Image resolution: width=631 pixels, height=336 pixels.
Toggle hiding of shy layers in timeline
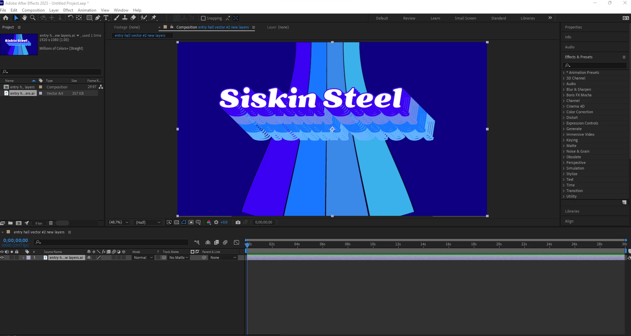pyautogui.click(x=208, y=242)
